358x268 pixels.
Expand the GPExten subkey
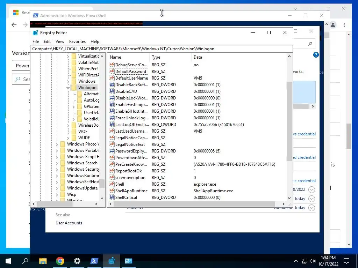click(x=73, y=106)
